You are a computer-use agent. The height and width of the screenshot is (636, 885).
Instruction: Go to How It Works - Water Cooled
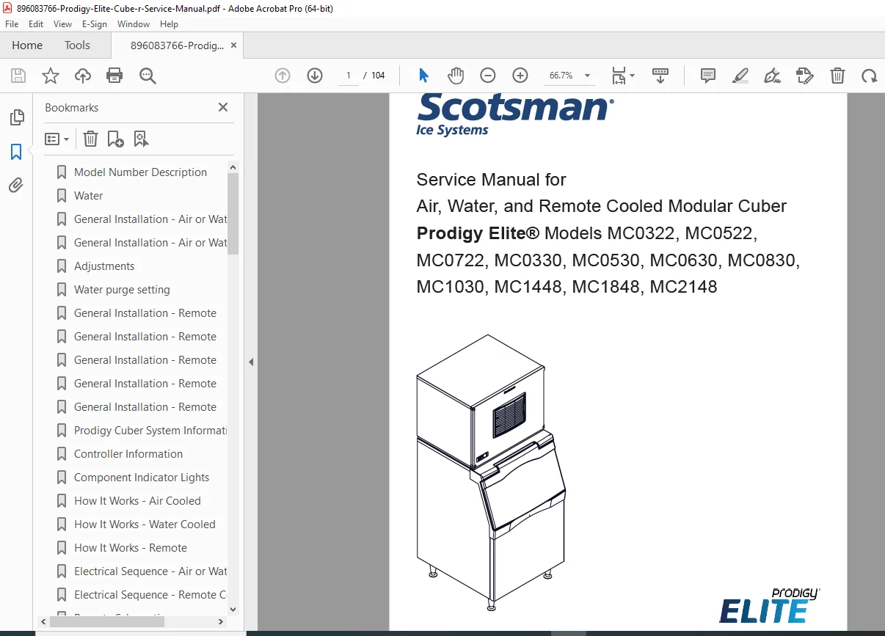(145, 524)
